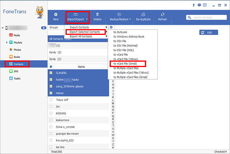Image resolution: width=230 pixels, height=154 pixels.
Task: Click the Refresh icon
Action: [x=163, y=14]
